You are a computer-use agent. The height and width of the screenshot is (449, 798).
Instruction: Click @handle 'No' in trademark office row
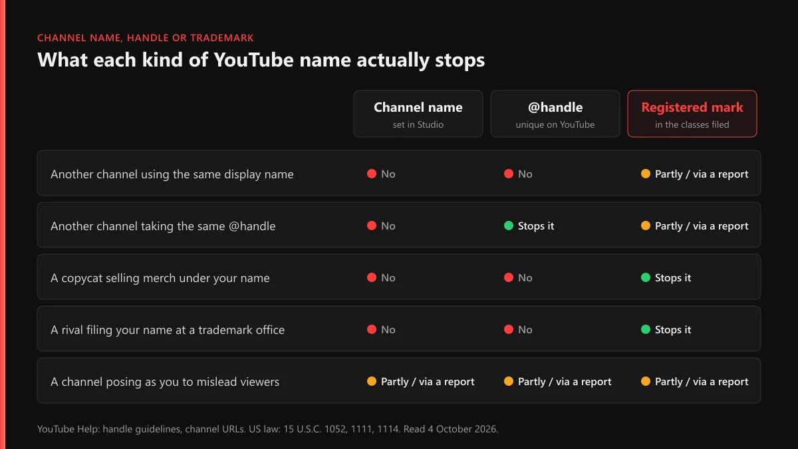518,330
